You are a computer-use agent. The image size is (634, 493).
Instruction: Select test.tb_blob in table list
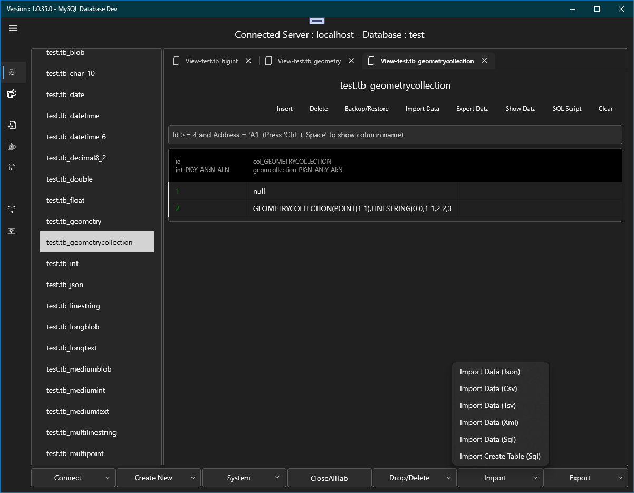pos(97,53)
